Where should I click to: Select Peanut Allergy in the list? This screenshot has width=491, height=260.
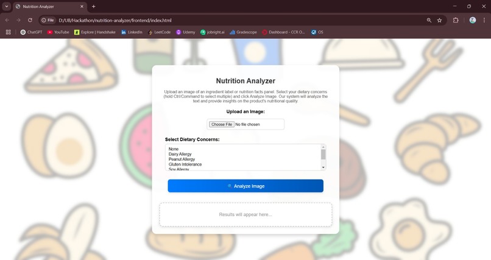pos(182,159)
